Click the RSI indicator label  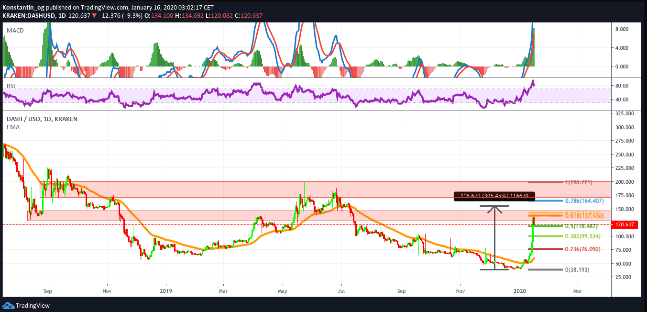[x=11, y=86]
